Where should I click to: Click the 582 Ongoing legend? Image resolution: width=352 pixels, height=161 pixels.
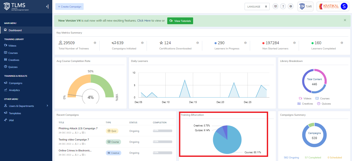click(x=291, y=157)
